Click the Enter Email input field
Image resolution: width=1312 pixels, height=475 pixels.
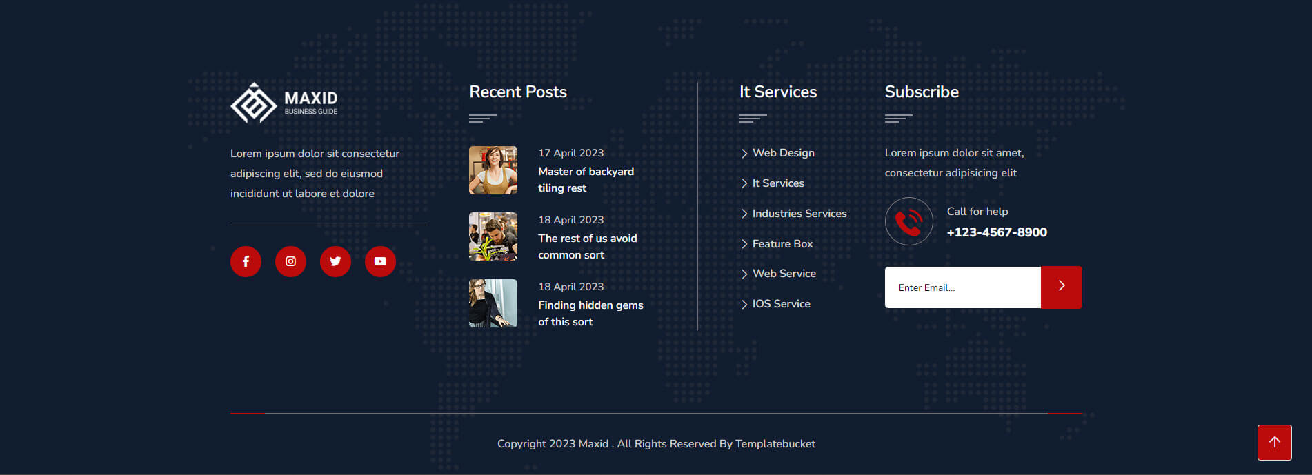tap(962, 287)
